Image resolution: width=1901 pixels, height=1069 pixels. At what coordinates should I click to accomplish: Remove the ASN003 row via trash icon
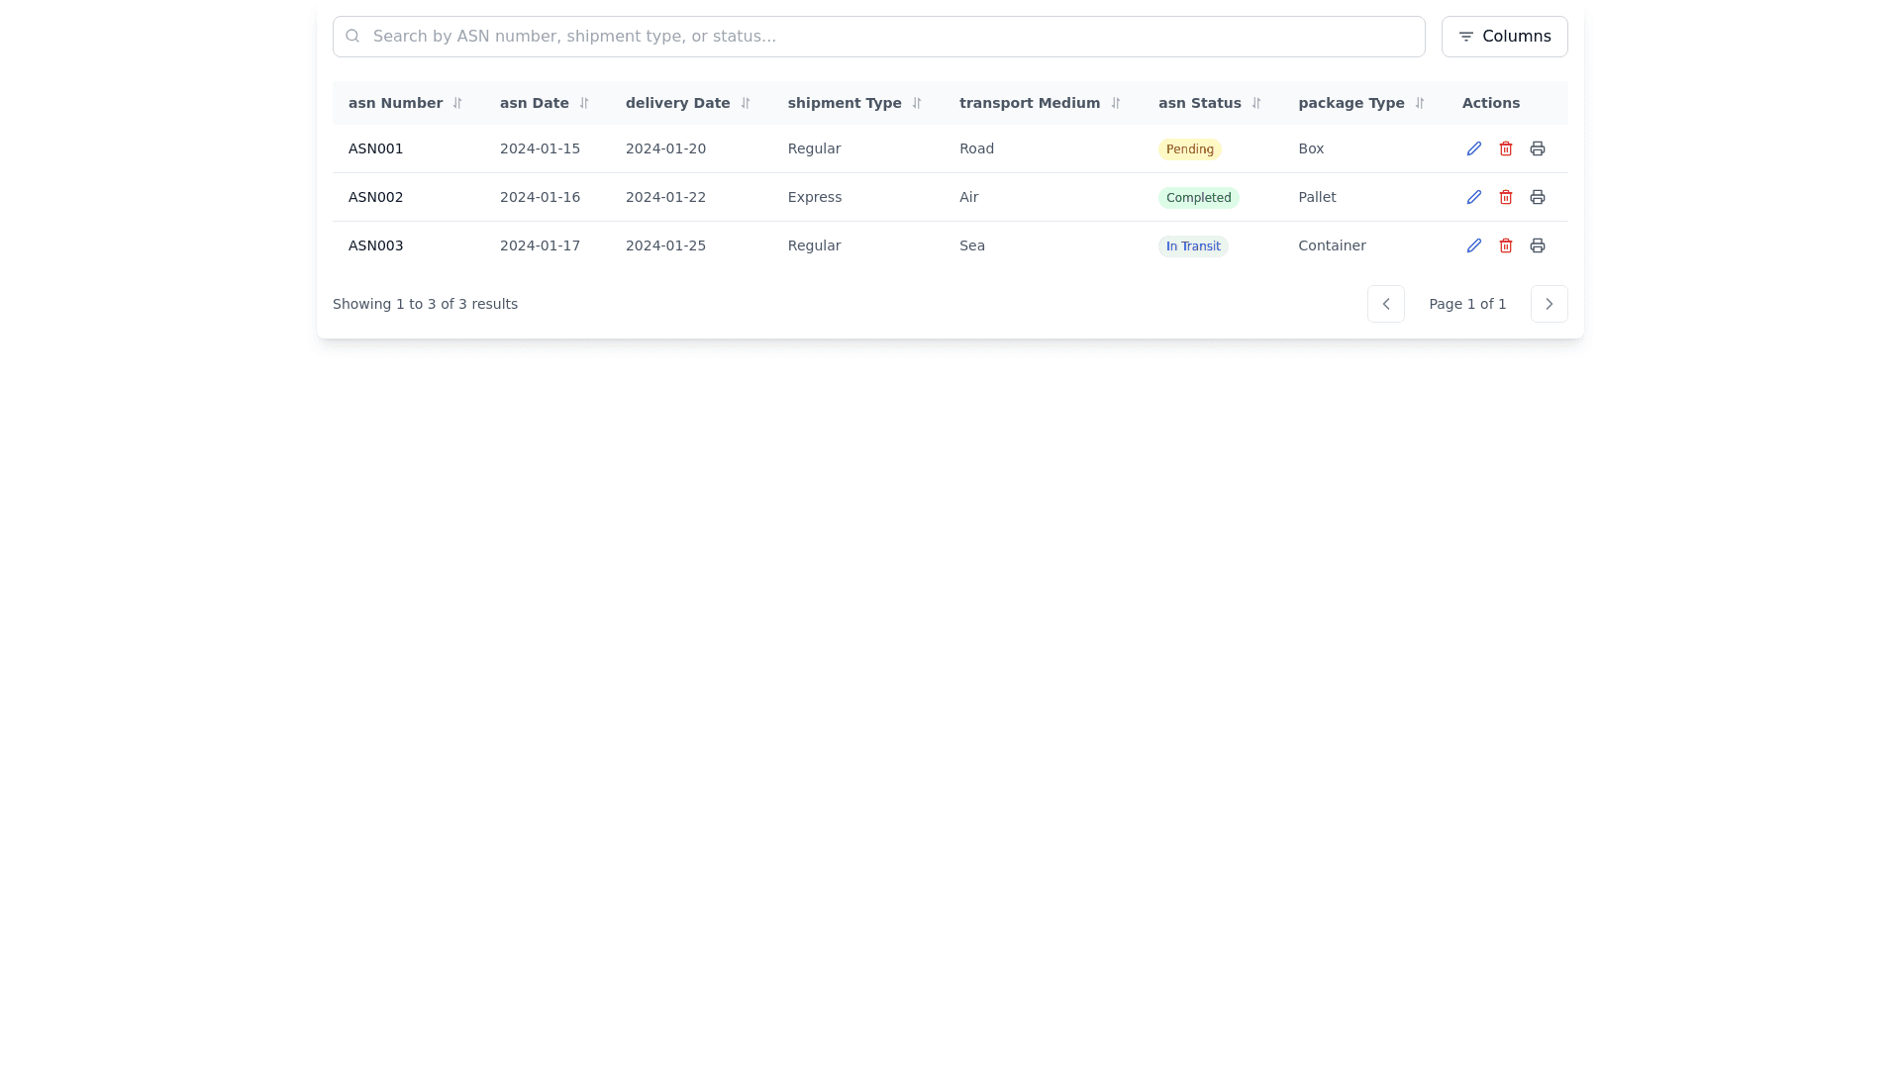click(x=1505, y=245)
